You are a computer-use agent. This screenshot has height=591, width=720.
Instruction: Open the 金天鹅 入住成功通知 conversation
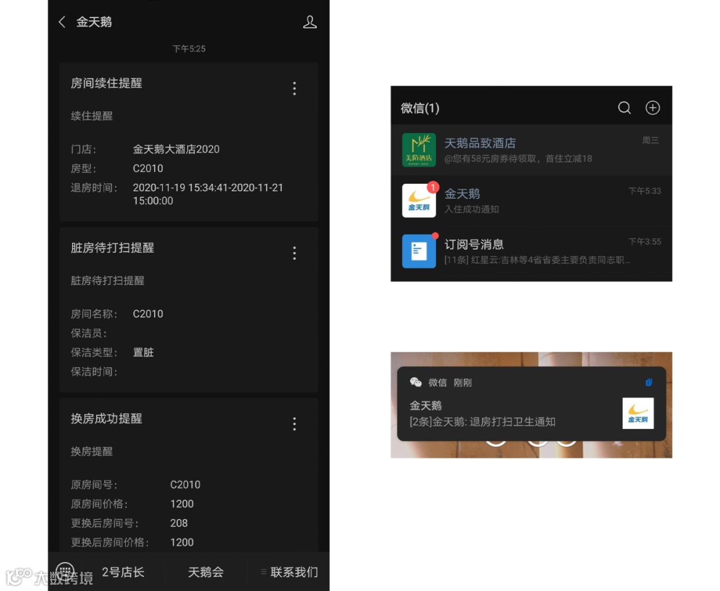tap(531, 201)
